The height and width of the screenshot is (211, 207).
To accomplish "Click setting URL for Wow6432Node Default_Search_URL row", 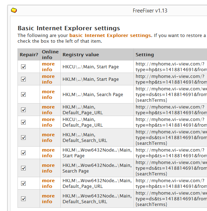I will 171,199.
